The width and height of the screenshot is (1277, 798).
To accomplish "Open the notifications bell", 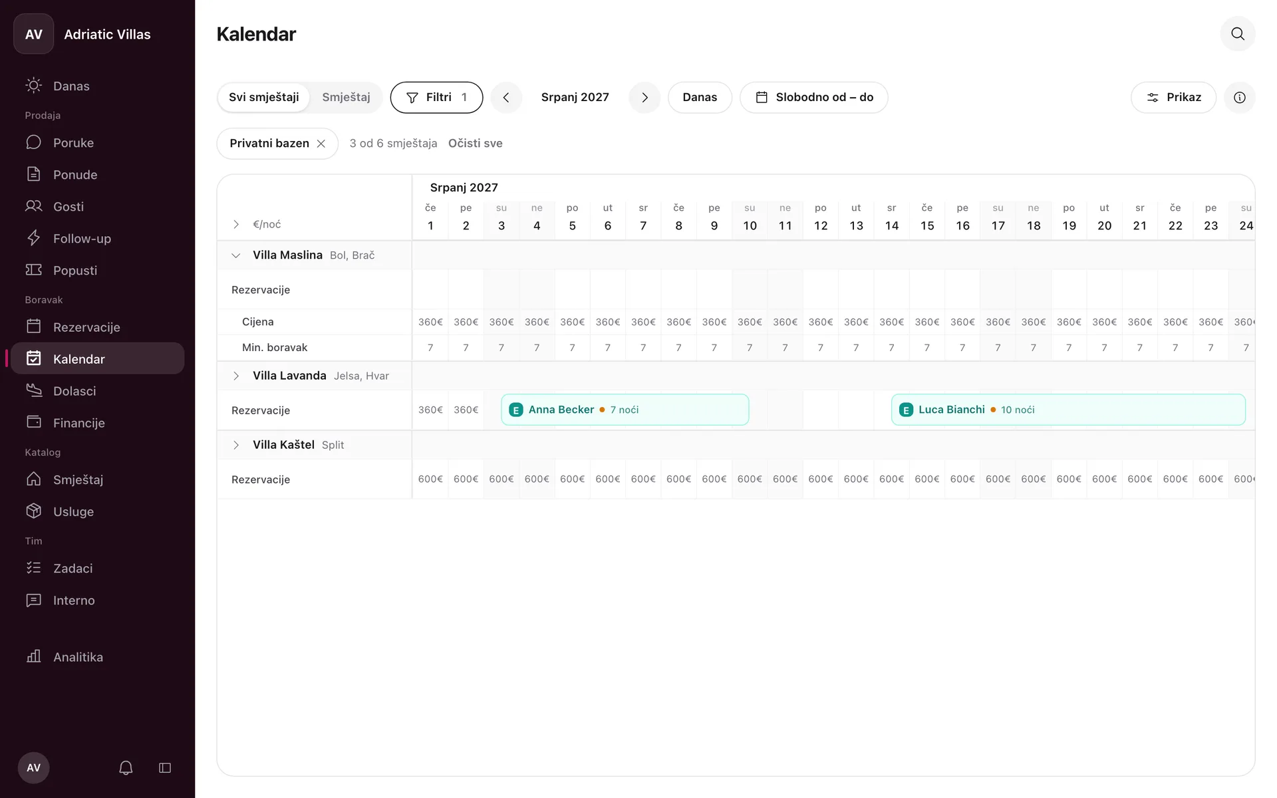I will (x=126, y=768).
